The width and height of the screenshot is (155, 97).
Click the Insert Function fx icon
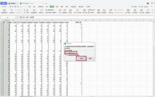[24, 17]
